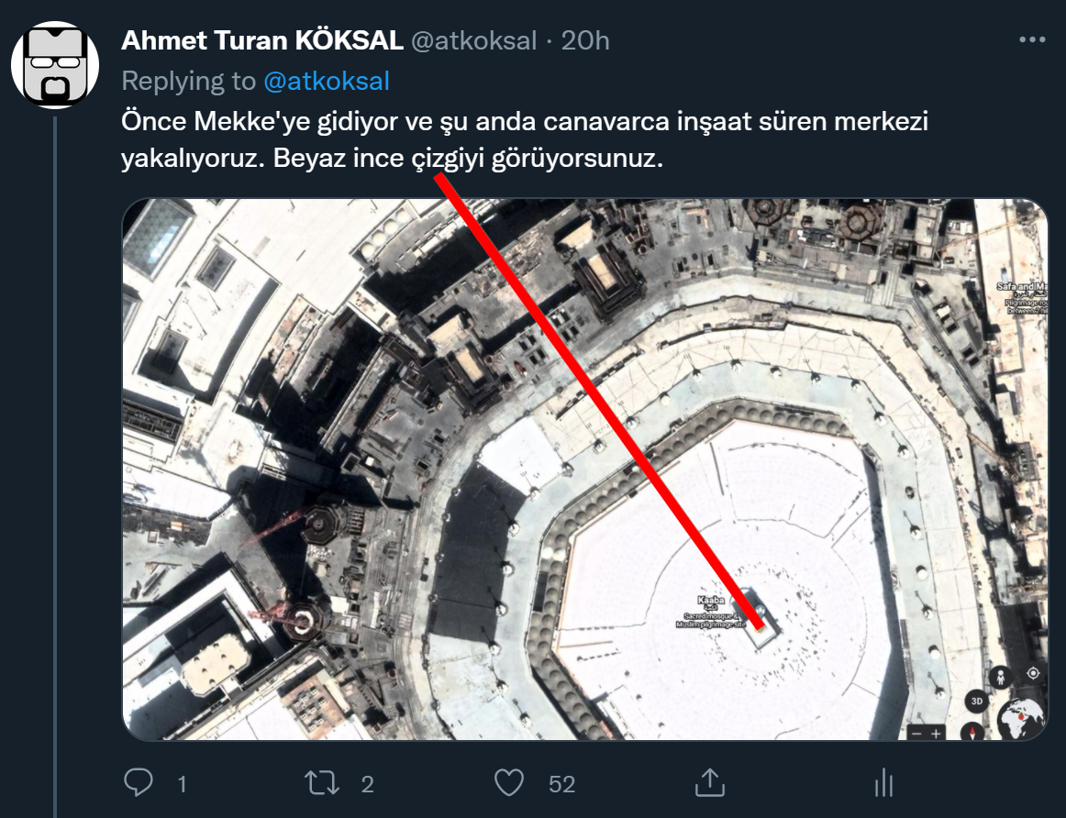Click the Ahmet Turan KÖKSAL display name
The width and height of the screenshot is (1066, 818).
262,40
